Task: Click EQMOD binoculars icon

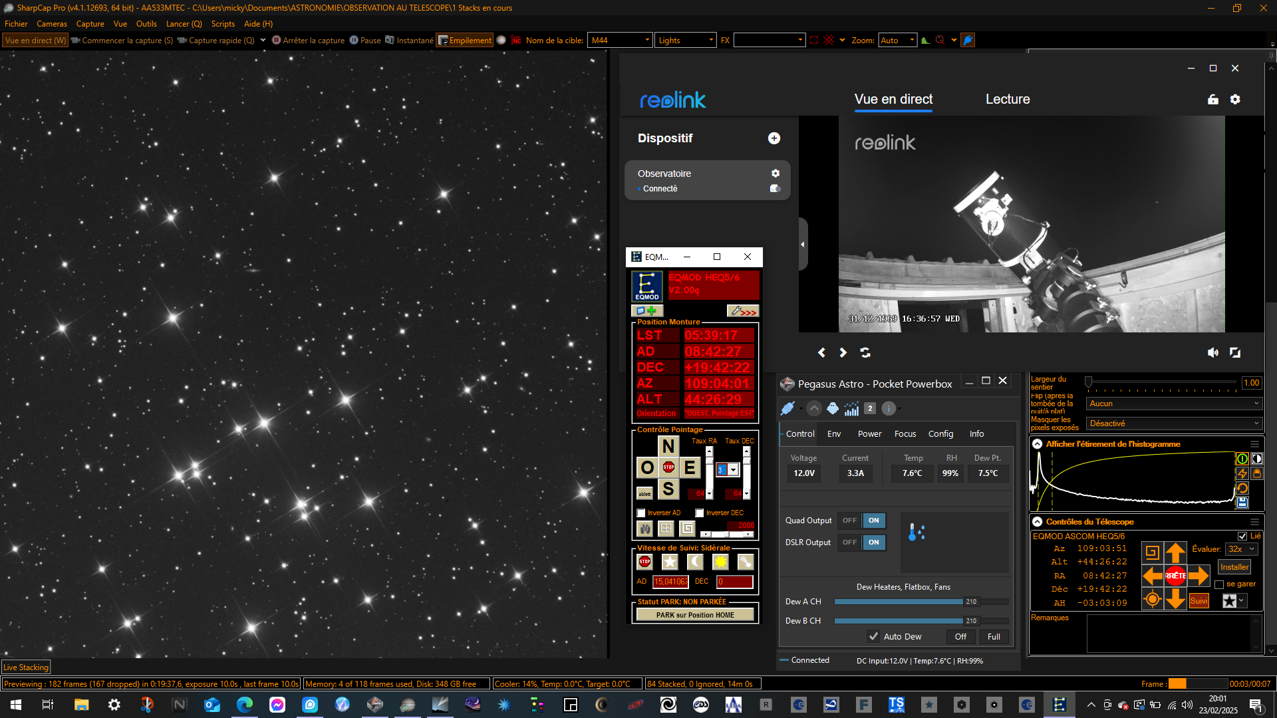Action: [644, 529]
